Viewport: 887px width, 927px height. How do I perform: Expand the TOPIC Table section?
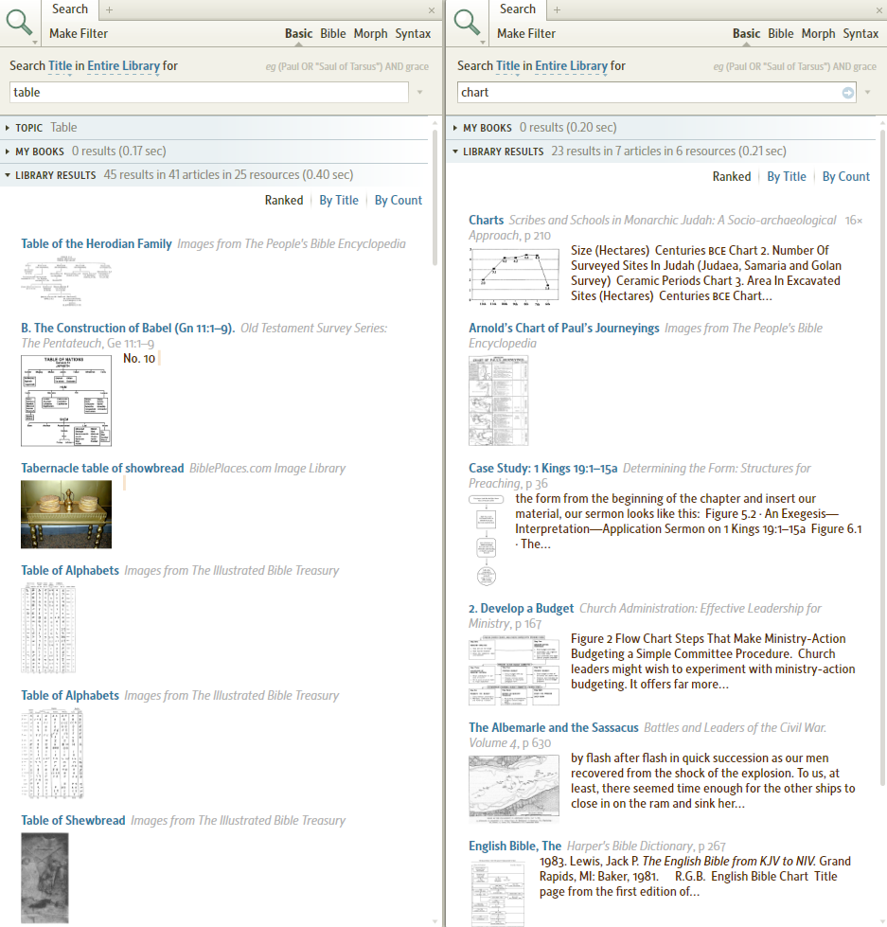(x=7, y=128)
